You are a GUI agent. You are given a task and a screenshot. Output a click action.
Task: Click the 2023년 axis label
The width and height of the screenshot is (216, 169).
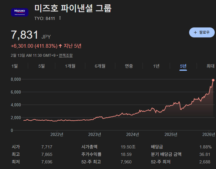95,134
